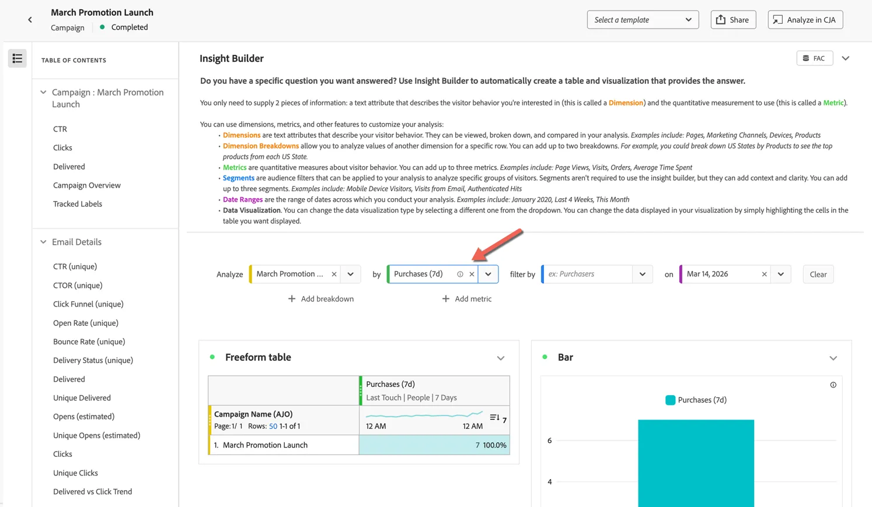Click the Clear button

818,274
